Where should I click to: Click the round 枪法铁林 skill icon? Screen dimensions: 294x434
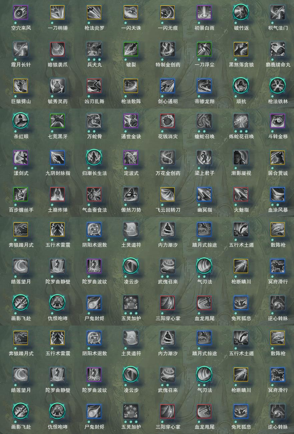[278, 86]
